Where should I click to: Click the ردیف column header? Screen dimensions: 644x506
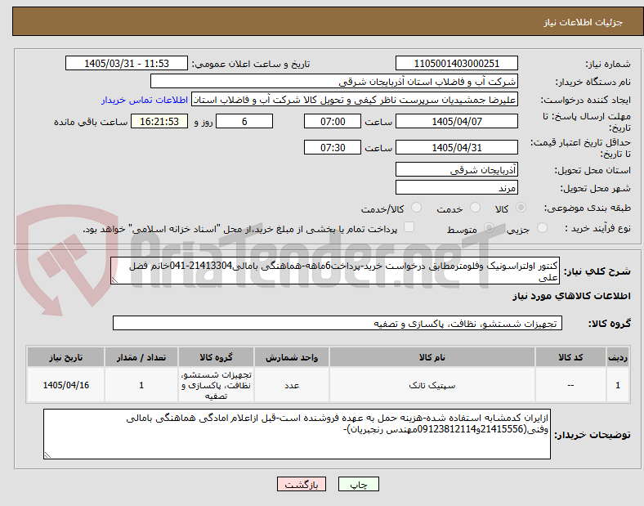pyautogui.click(x=618, y=357)
